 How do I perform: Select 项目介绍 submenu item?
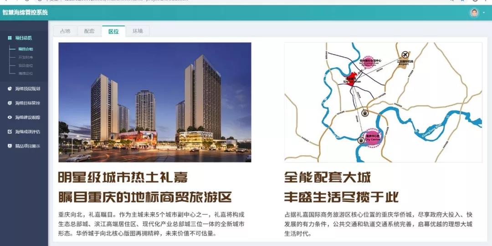tap(26, 49)
